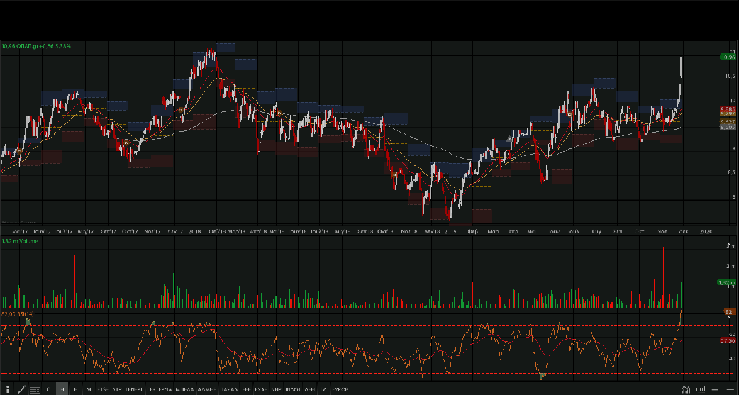Select the line drawing tool

pos(21,389)
